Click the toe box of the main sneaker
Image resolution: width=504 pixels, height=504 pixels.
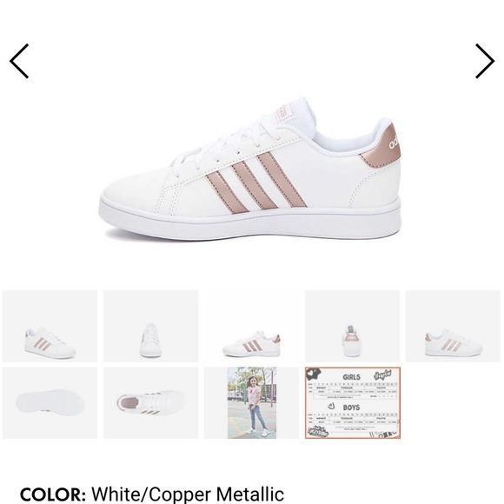click(x=135, y=189)
